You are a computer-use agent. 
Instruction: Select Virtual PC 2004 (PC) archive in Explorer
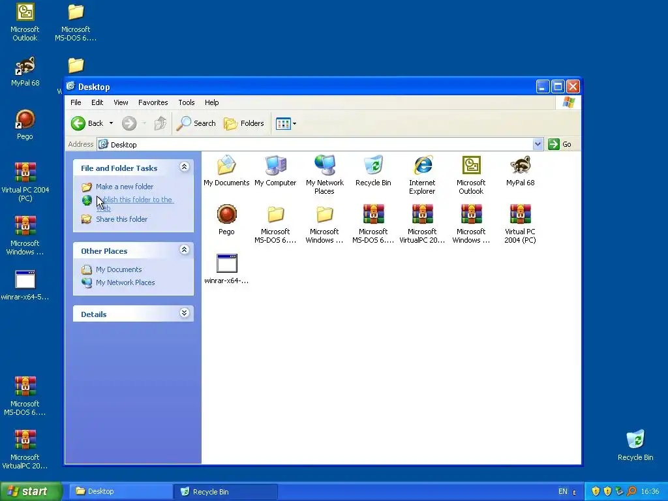pos(520,224)
